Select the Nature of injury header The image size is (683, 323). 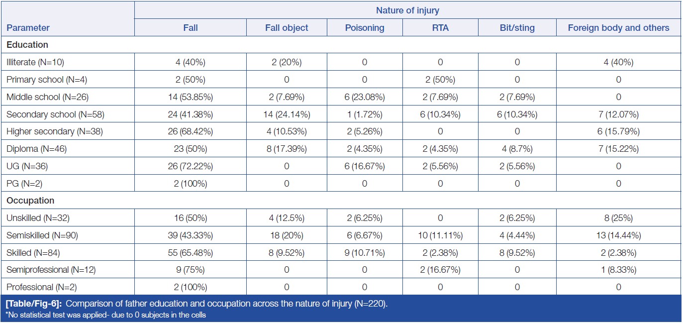click(x=407, y=10)
